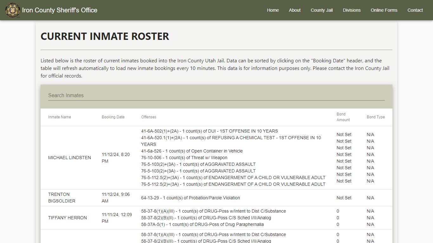Sort by the Booking Date header
The width and height of the screenshot is (433, 243).
pyautogui.click(x=113, y=117)
